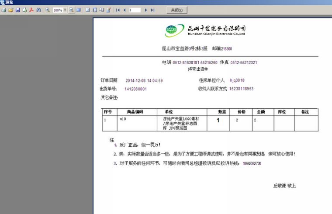This screenshot has height=214, width=332.
Task: Click the 关闭 close button
Action: pos(177,10)
